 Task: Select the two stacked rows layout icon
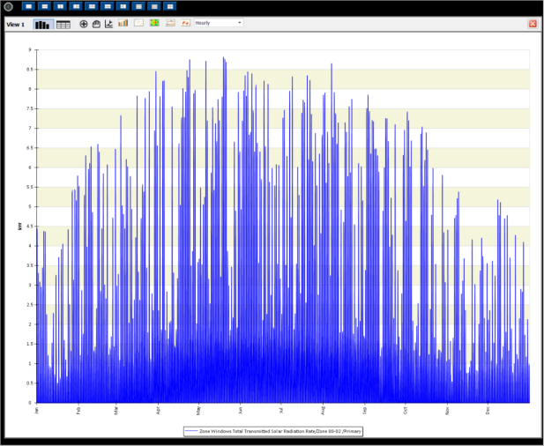[x=44, y=6]
